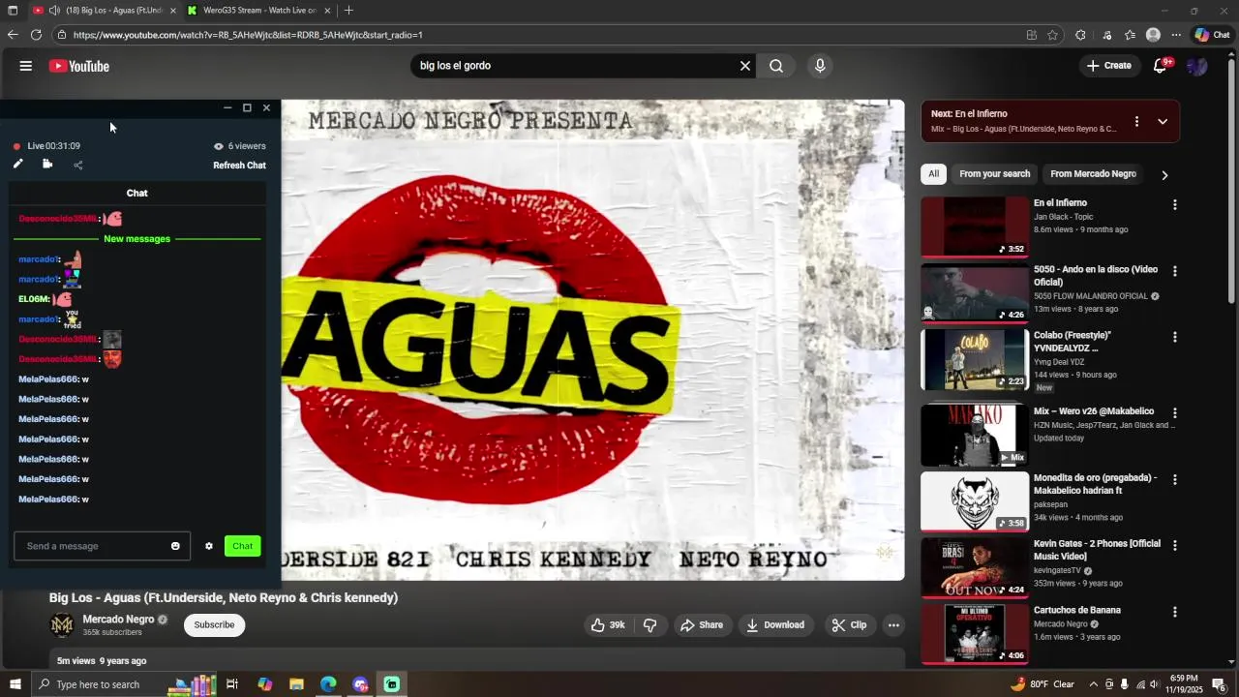Click Create button in YouTube header

point(1108,66)
